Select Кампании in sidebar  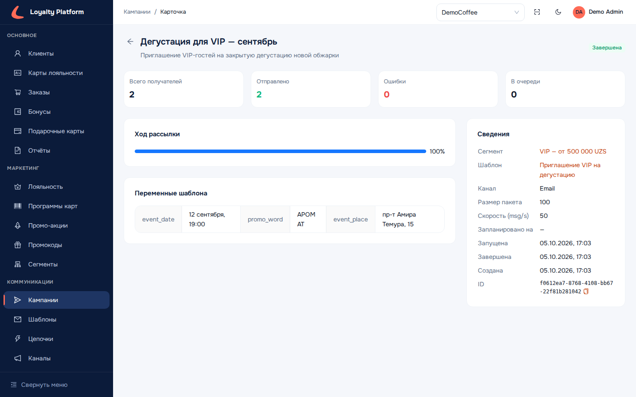point(57,300)
